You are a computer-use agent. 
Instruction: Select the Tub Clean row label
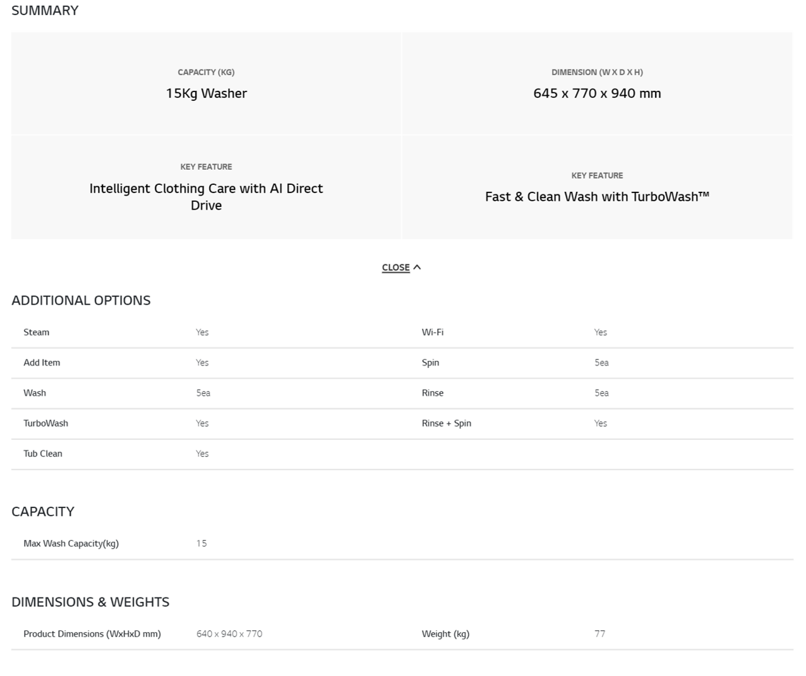pyautogui.click(x=43, y=454)
